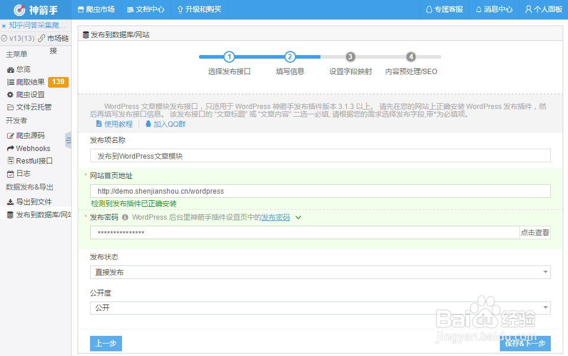The image size is (568, 356).
Task: Open 导出到文件 in sidebar
Action: [x=30, y=202]
